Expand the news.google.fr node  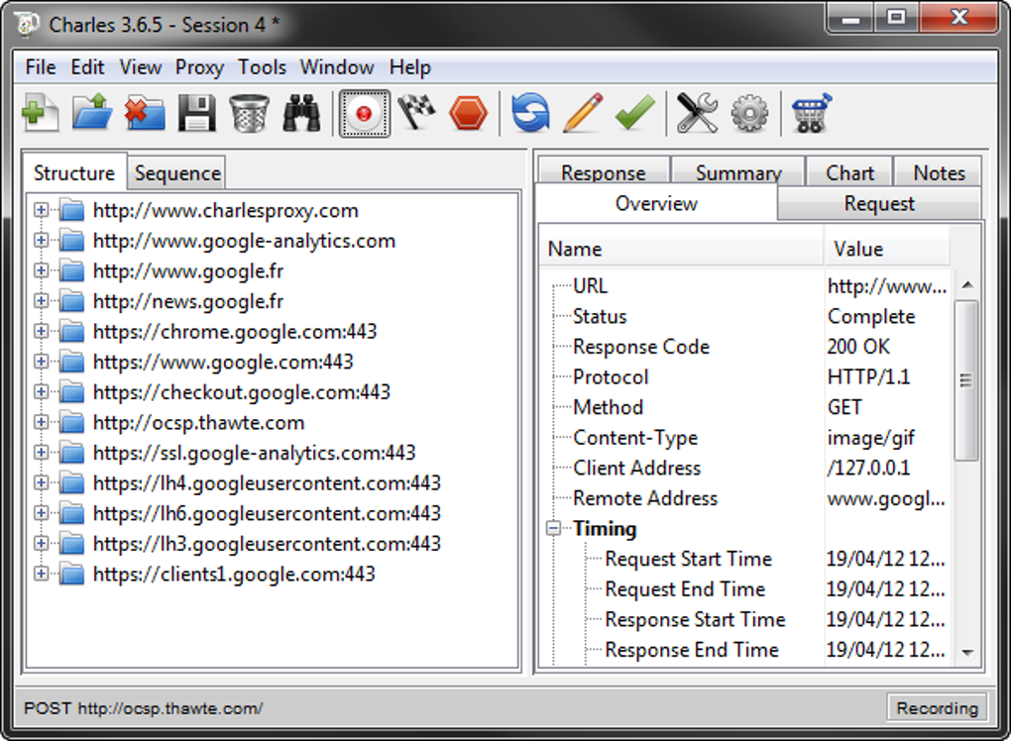(42, 301)
